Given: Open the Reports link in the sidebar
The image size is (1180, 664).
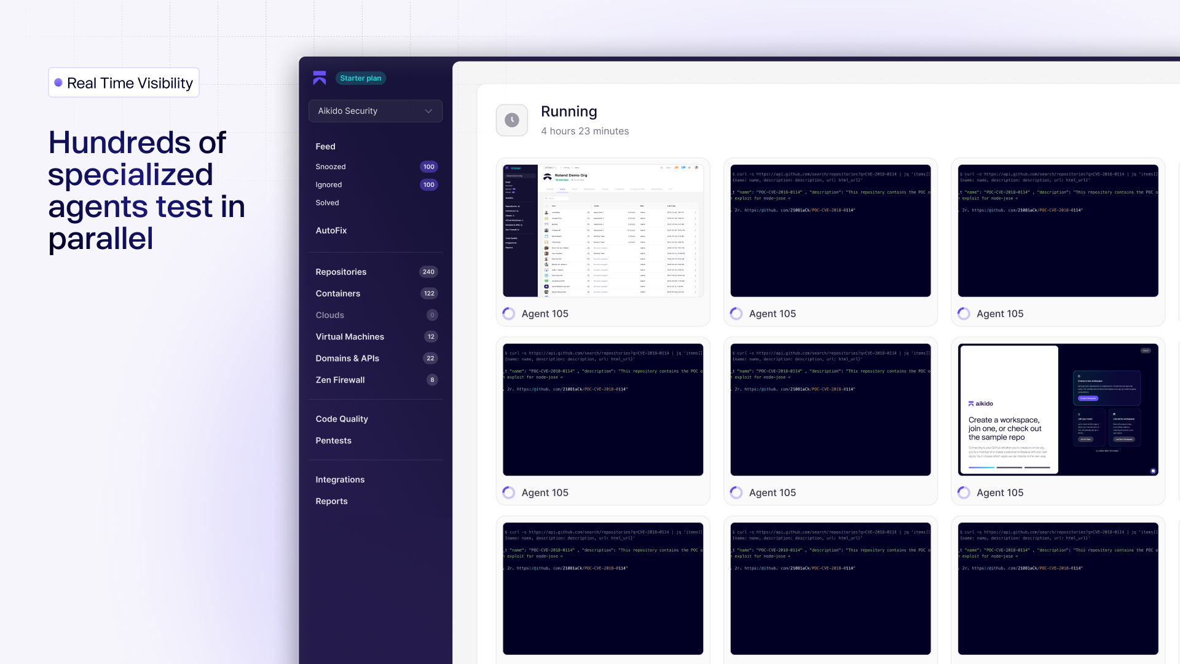Looking at the screenshot, I should click(x=331, y=501).
